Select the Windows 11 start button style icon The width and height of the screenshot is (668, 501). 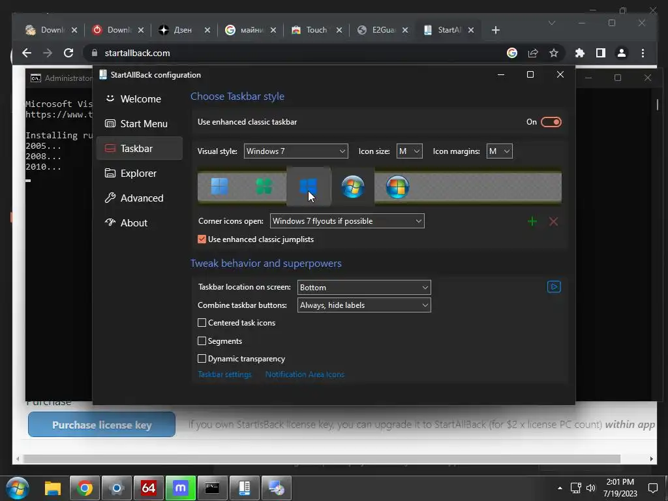pyautogui.click(x=220, y=187)
